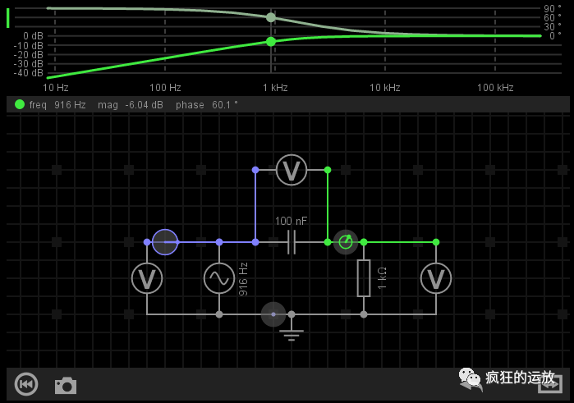This screenshot has height=403, width=574.
Task: Click the 10 kHz axis label
Action: (x=385, y=88)
